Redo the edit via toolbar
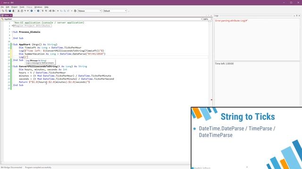 (28, 11)
